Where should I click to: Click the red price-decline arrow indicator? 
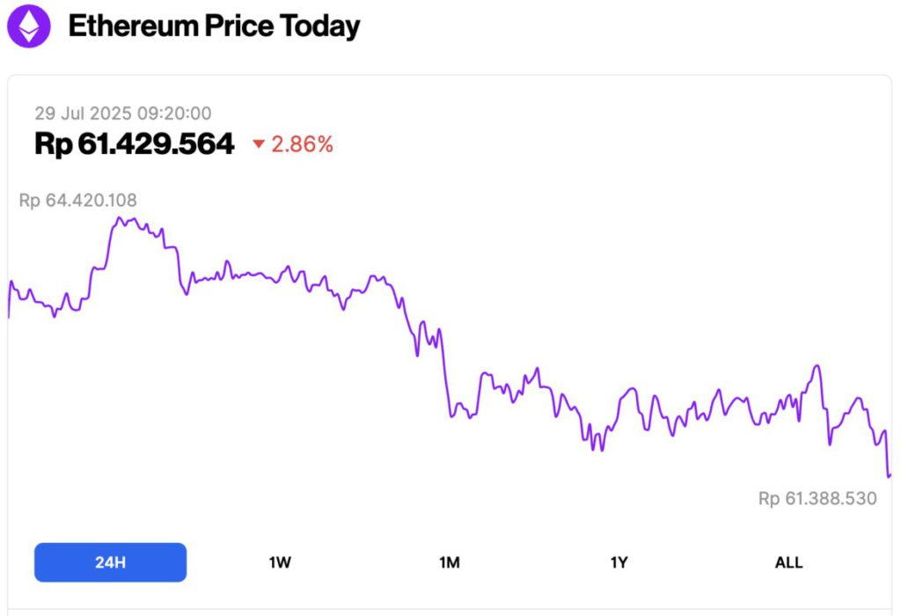point(257,143)
